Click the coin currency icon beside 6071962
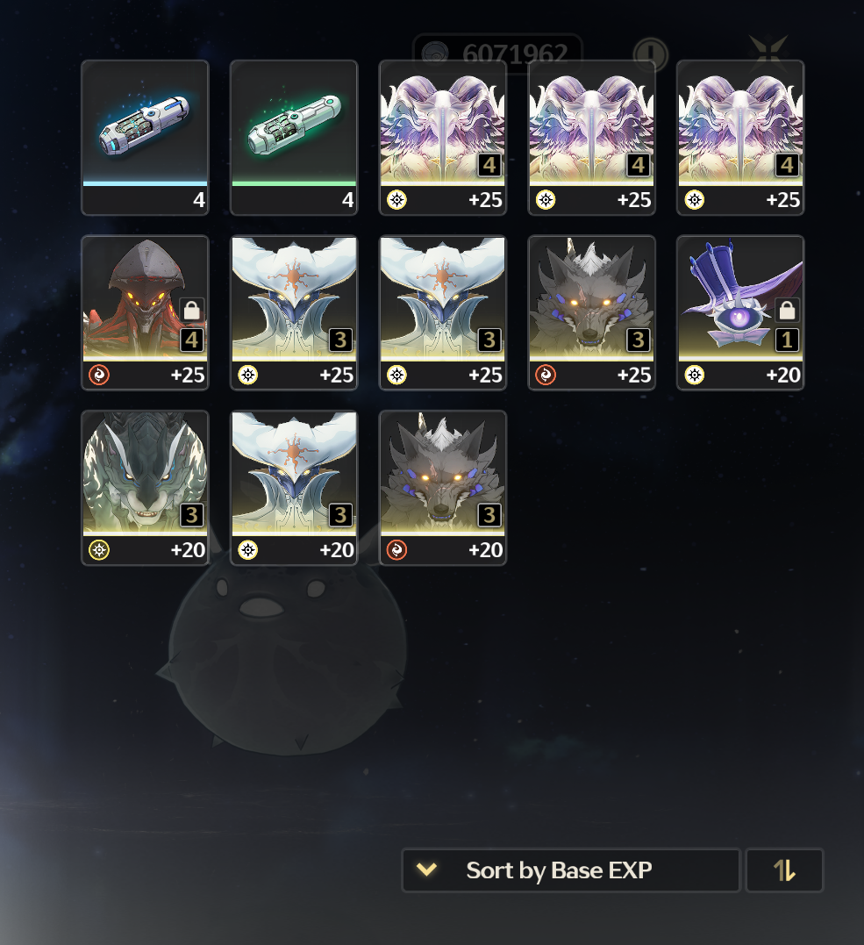Screen dimensions: 864x945 coord(435,54)
